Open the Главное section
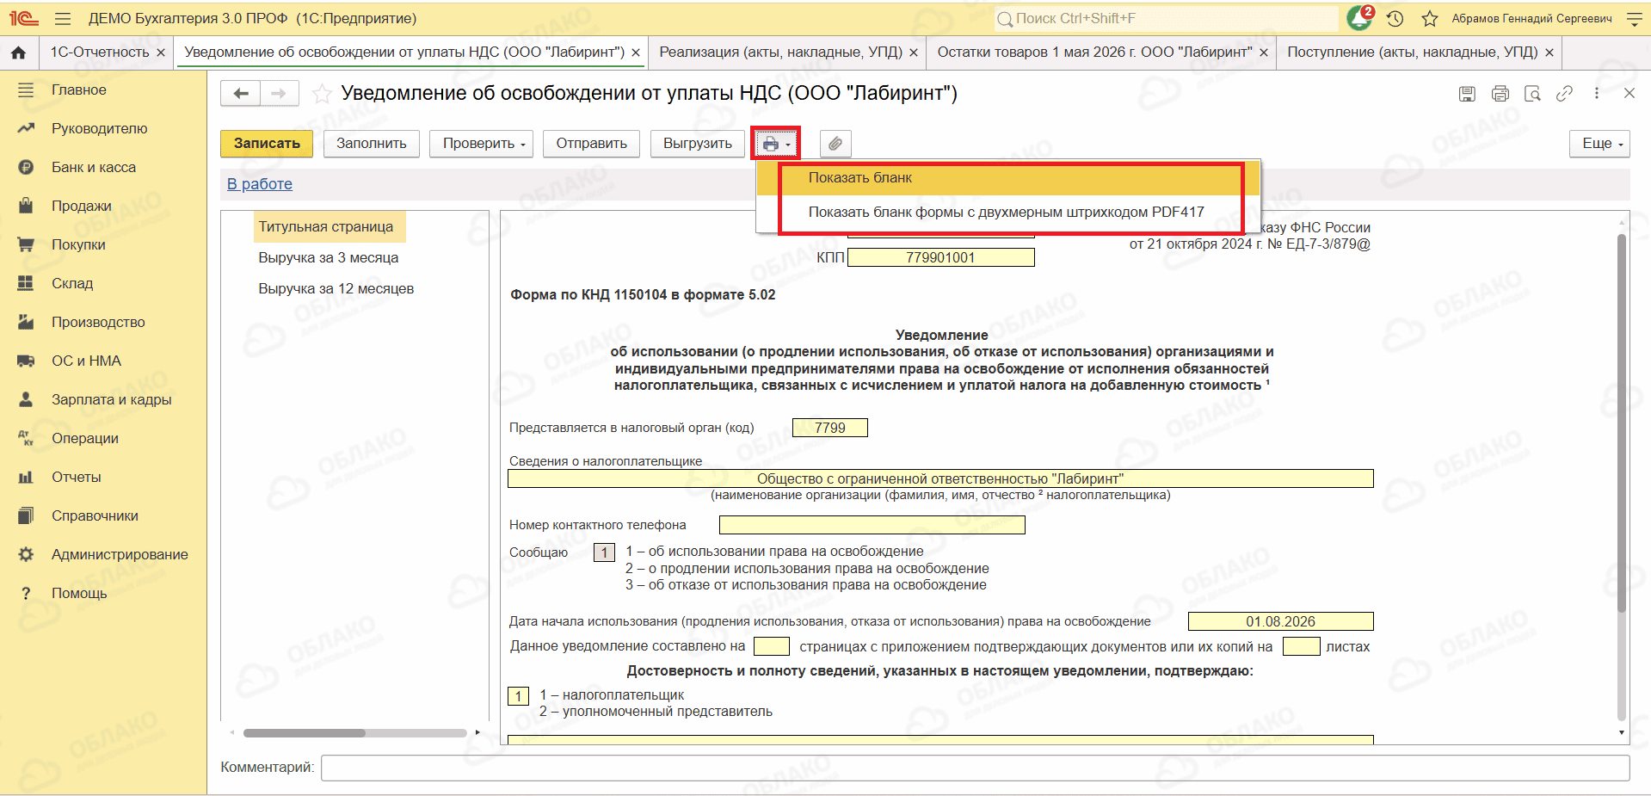 79,89
